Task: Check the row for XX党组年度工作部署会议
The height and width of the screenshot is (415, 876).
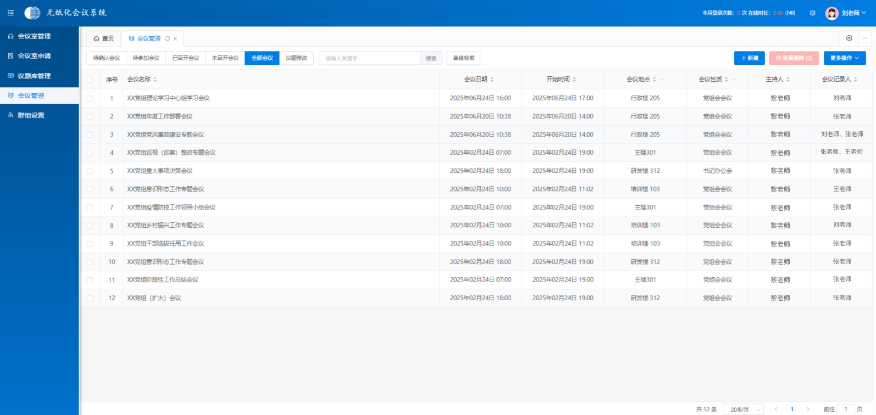Action: [x=90, y=116]
